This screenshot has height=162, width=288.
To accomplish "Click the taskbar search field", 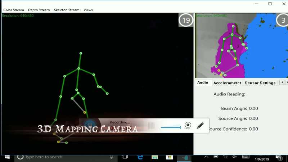I will coord(66,157).
